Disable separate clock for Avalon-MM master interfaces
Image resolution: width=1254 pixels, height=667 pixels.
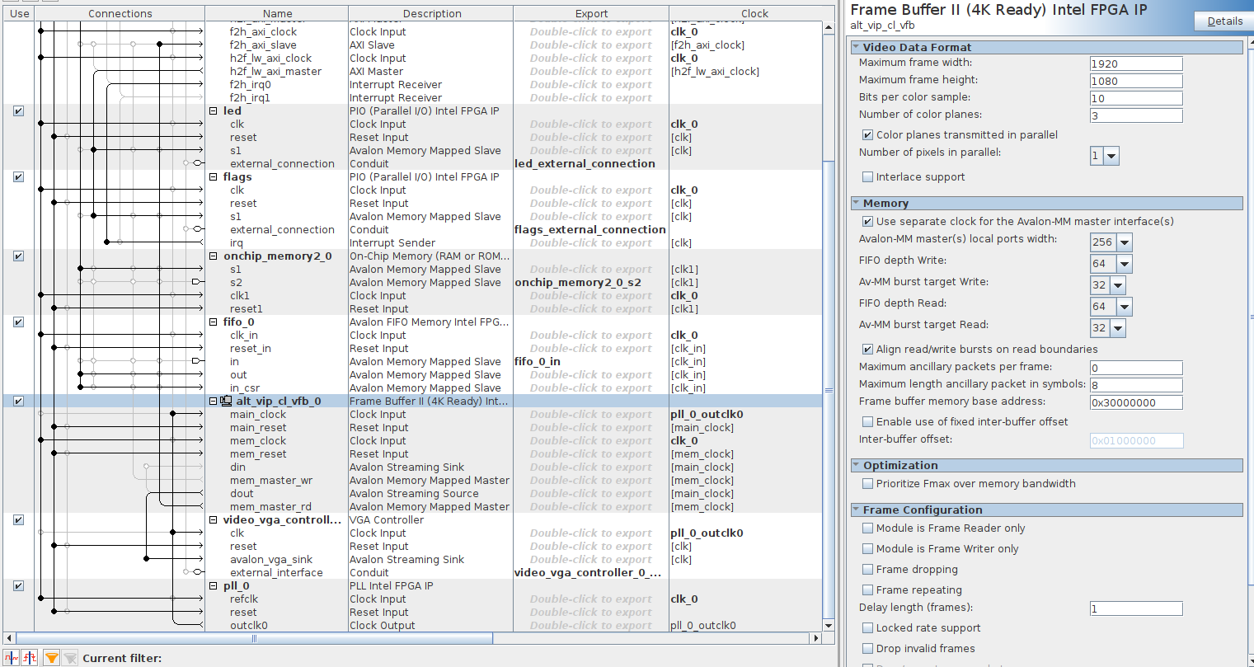867,221
